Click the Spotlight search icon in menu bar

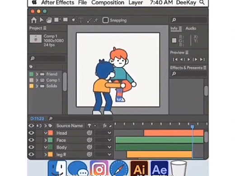202,2
